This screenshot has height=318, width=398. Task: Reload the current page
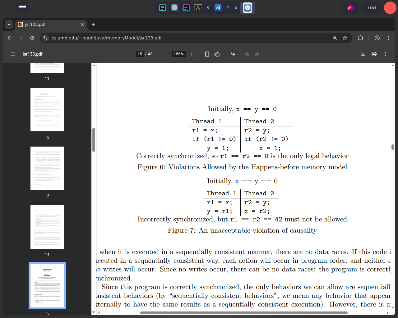(32, 38)
